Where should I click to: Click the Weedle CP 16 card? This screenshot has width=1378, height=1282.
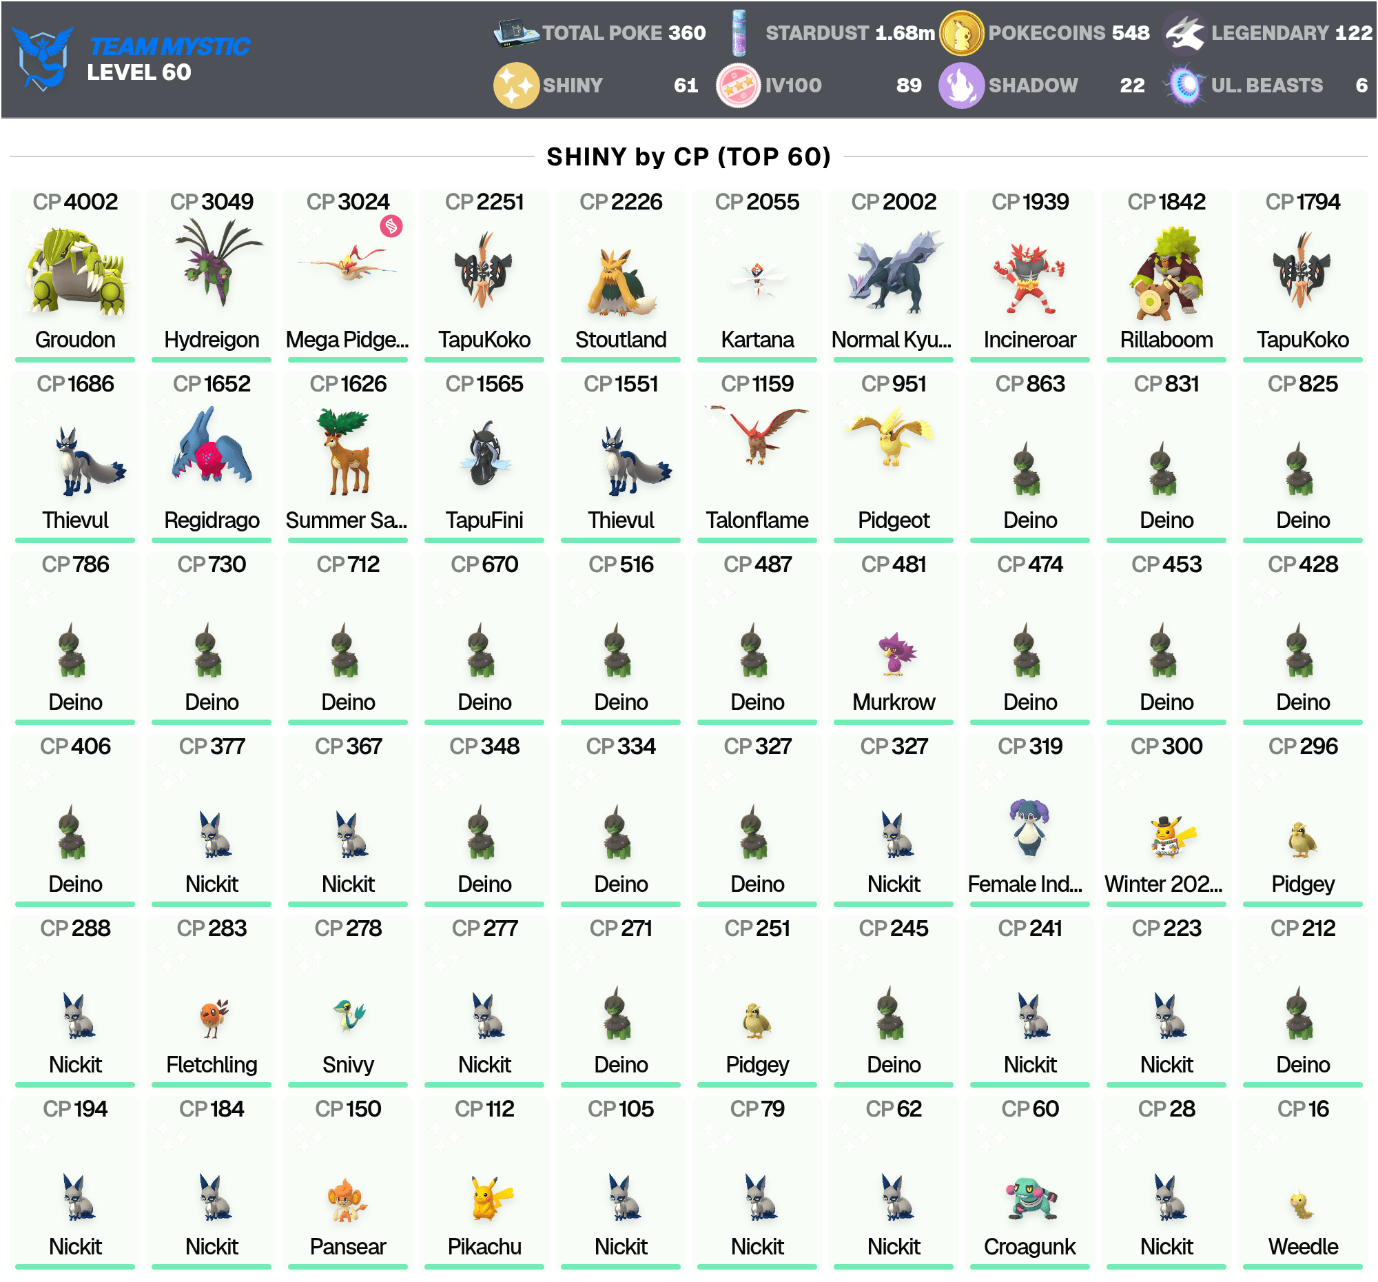[1302, 1183]
